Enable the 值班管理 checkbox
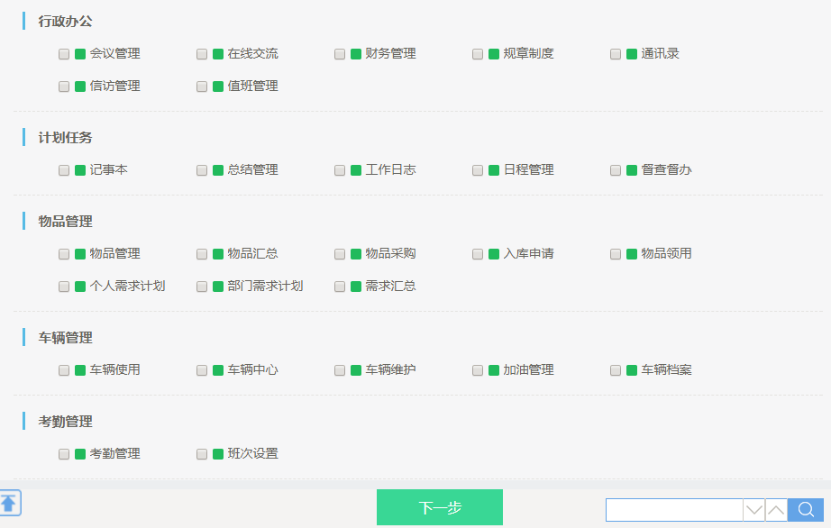This screenshot has height=528, width=831. tap(201, 86)
